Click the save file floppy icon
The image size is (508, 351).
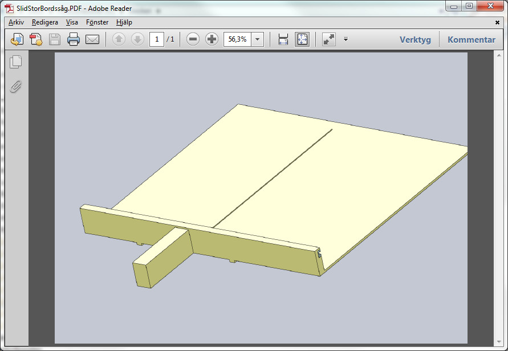pos(55,39)
